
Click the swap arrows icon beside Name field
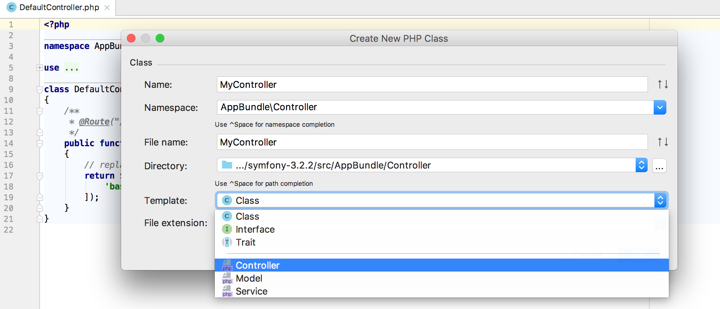663,84
